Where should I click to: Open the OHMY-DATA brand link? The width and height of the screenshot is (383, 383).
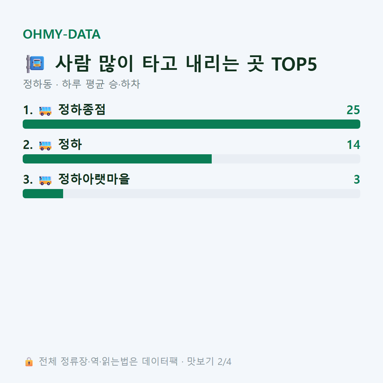[62, 34]
